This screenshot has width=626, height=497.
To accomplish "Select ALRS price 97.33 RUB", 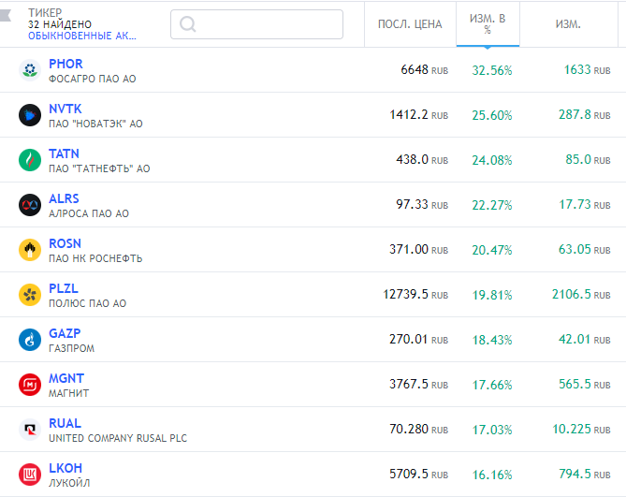I will pos(422,205).
